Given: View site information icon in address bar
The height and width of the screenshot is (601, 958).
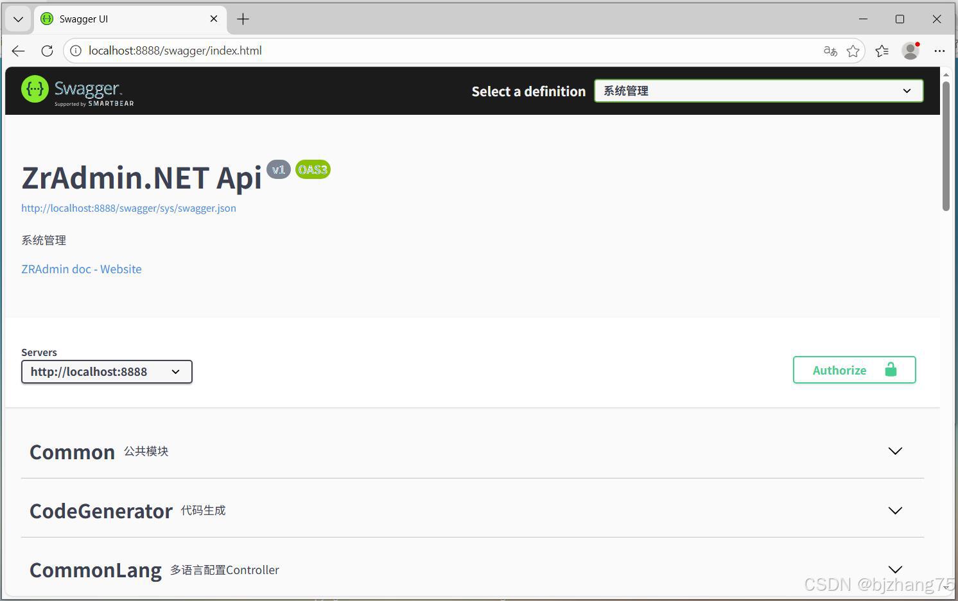Looking at the screenshot, I should [x=76, y=51].
